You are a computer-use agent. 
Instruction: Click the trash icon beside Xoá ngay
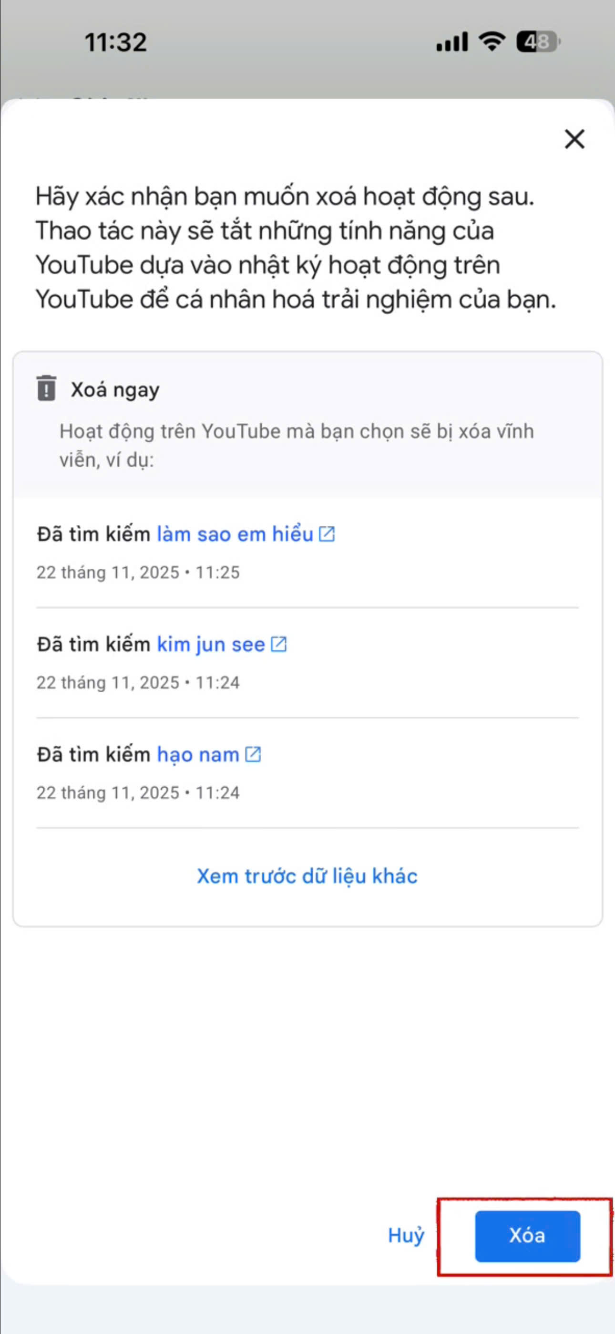pos(46,388)
